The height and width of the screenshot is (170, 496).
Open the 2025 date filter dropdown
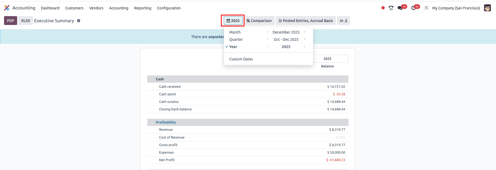pyautogui.click(x=233, y=21)
